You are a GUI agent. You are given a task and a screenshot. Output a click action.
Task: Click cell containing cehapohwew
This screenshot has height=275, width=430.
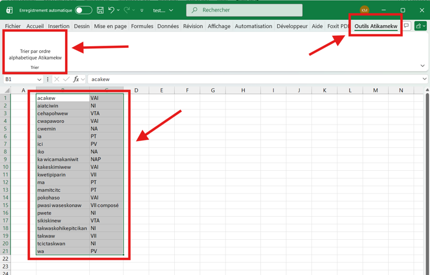[63, 113]
